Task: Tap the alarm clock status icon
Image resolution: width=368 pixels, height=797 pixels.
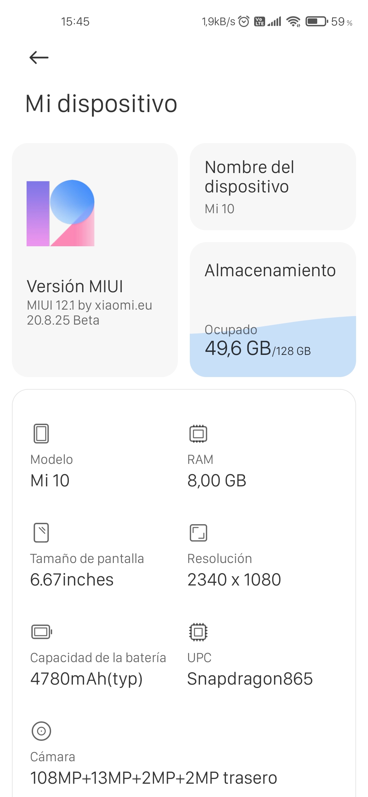Action: pos(244,21)
